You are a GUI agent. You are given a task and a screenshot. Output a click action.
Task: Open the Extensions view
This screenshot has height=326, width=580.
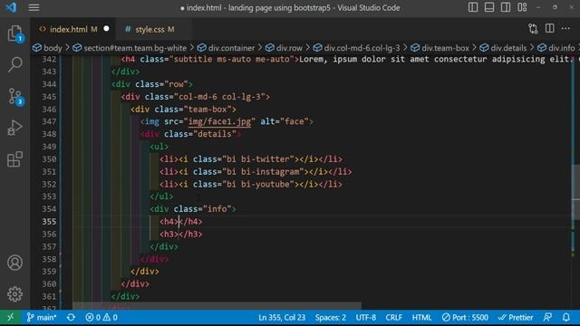(x=14, y=159)
